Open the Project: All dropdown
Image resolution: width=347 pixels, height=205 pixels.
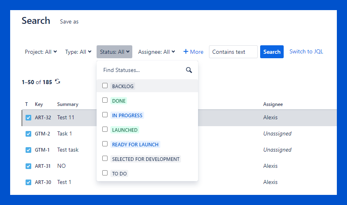[41, 52]
